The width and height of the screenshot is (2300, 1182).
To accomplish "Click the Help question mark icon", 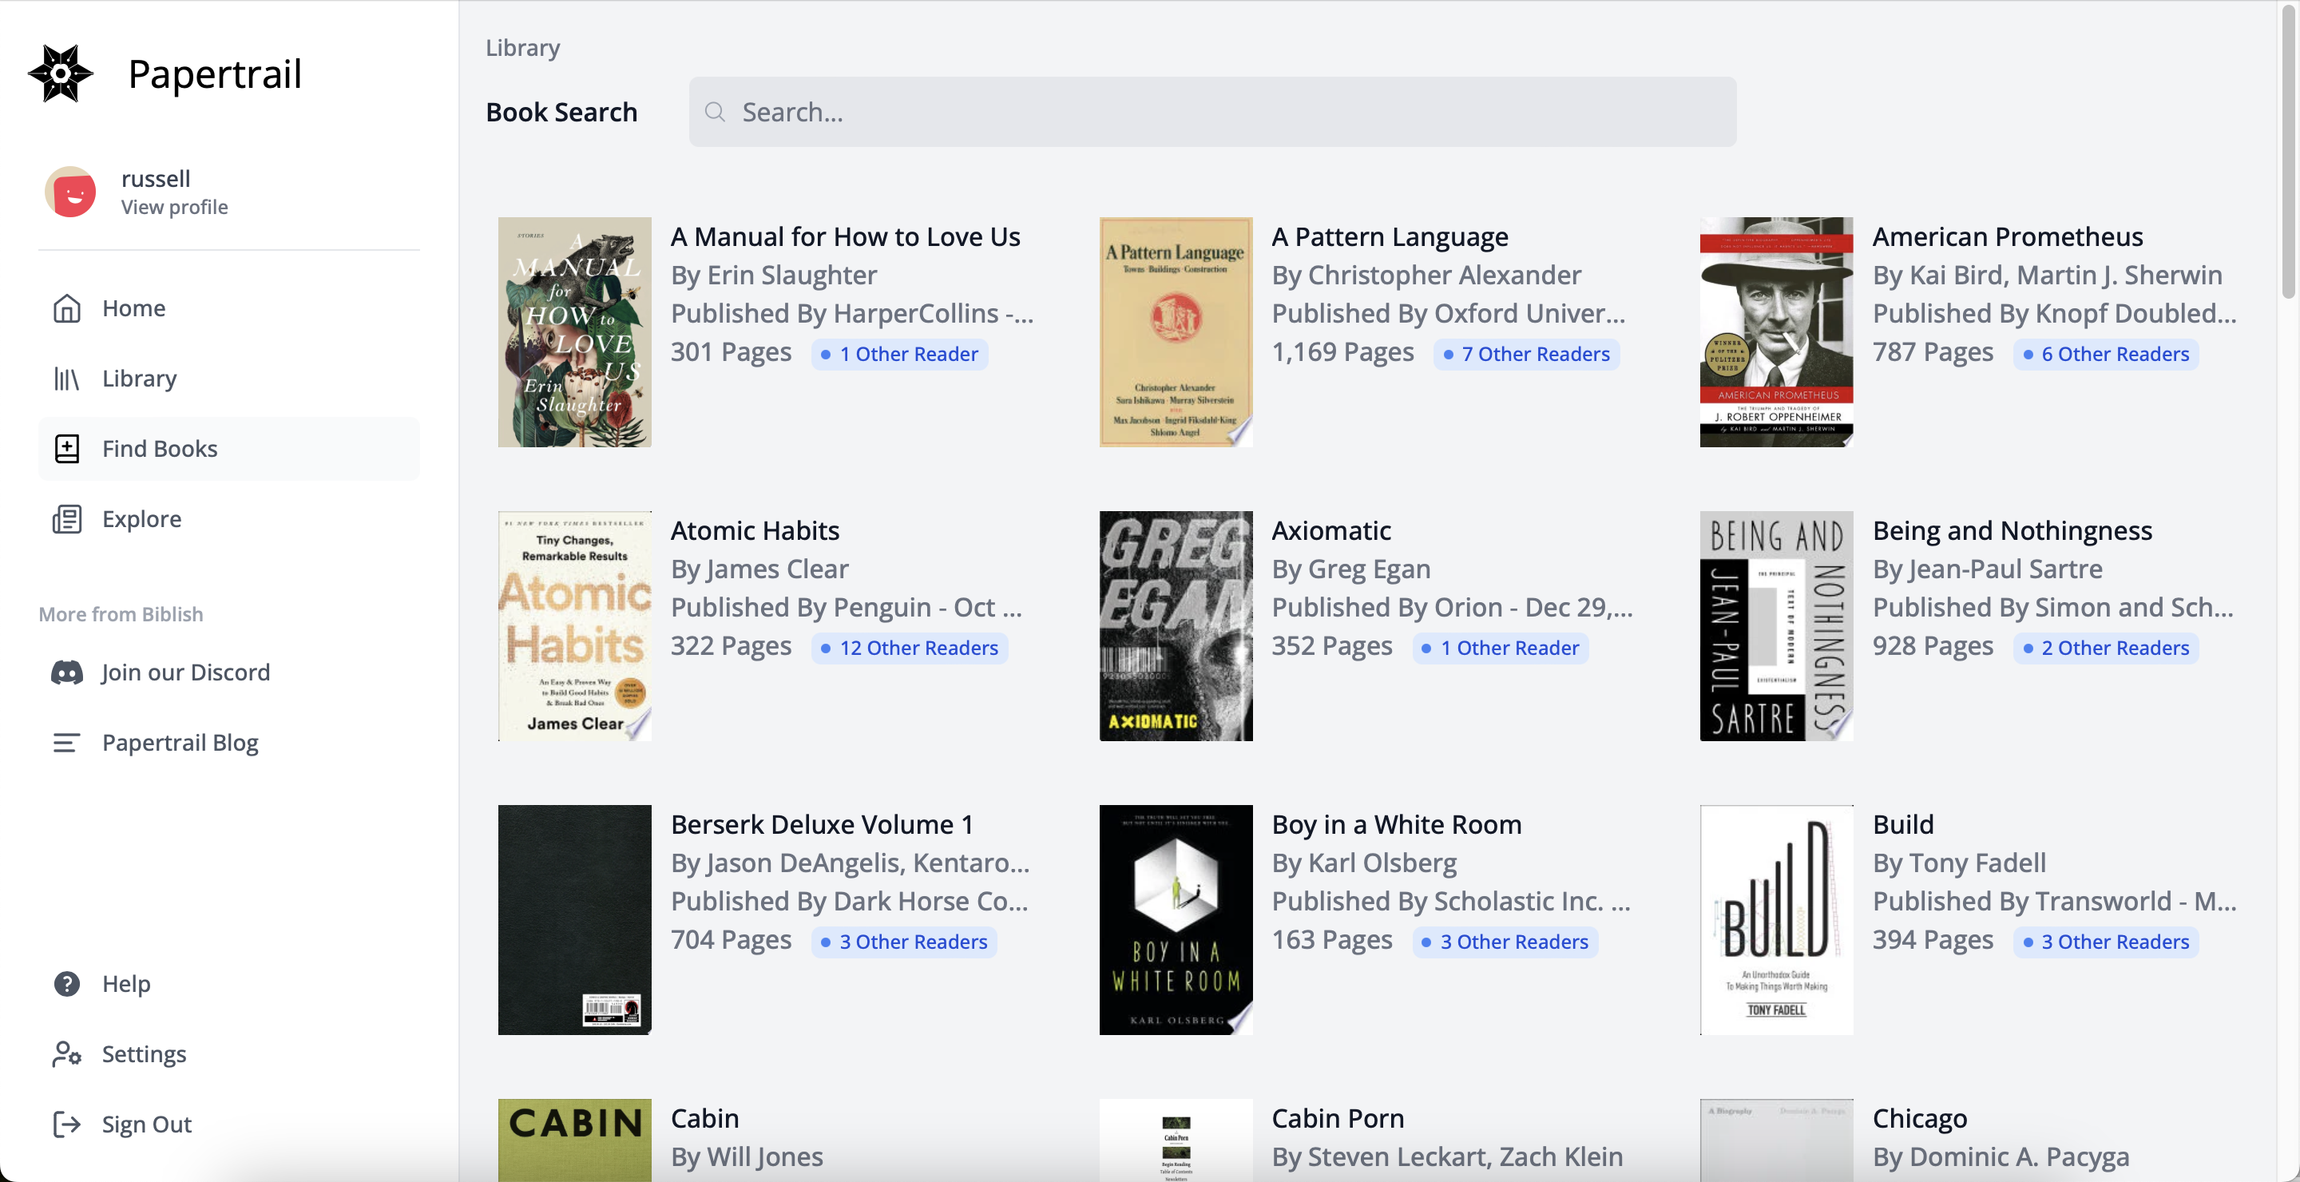I will tap(67, 984).
